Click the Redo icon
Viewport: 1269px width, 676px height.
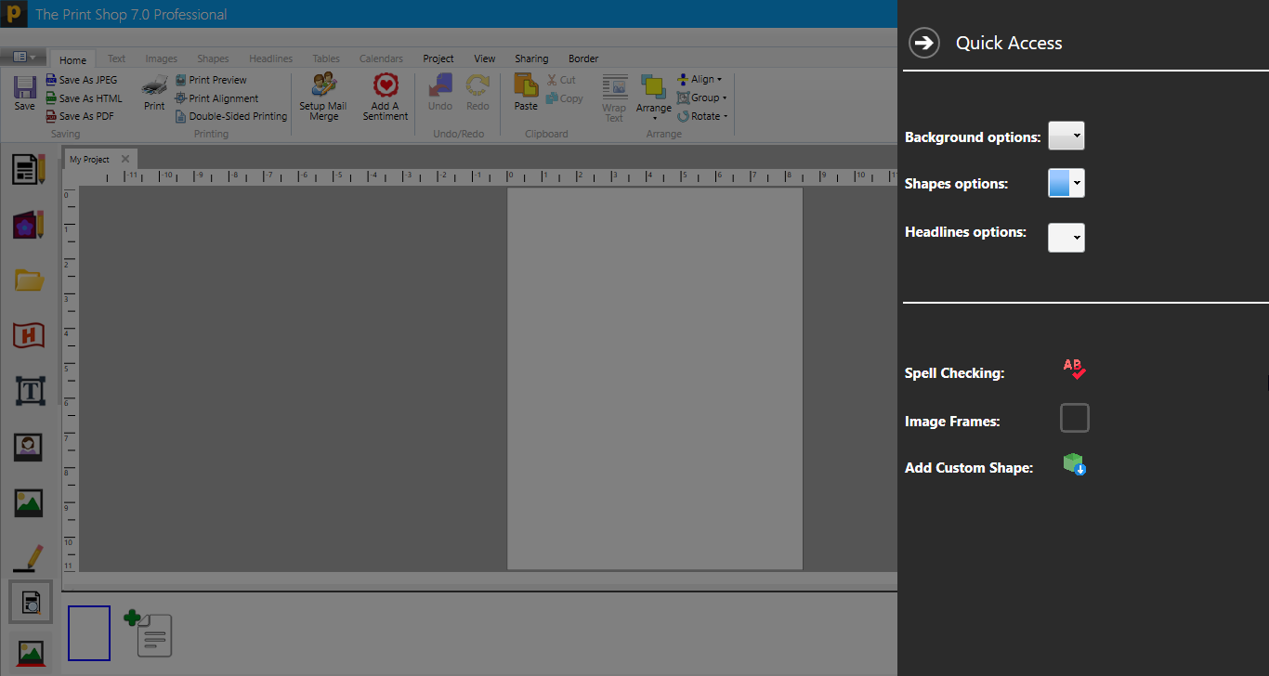478,94
